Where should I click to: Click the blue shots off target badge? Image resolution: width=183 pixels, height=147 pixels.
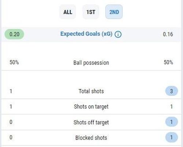(172, 122)
